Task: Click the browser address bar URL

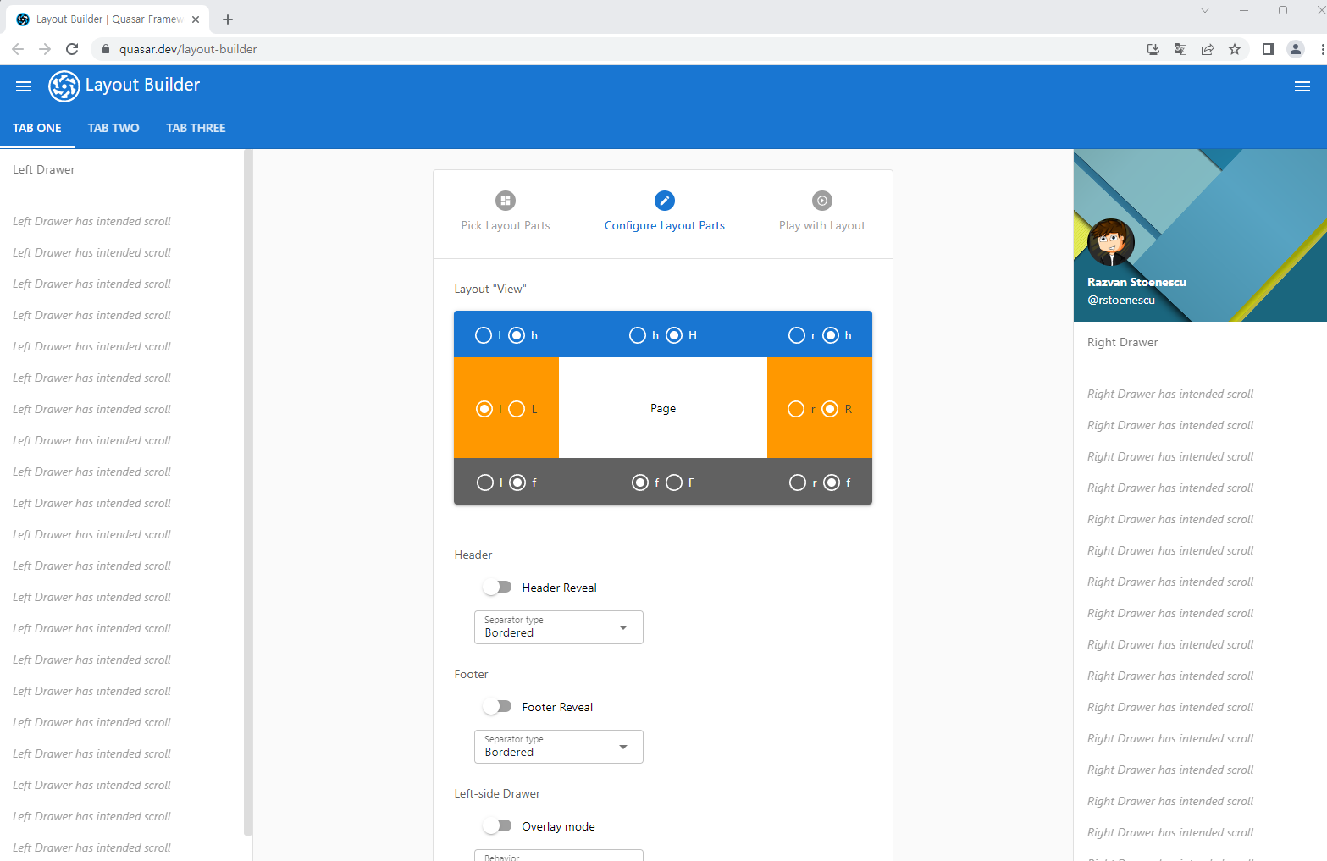Action: (x=188, y=49)
